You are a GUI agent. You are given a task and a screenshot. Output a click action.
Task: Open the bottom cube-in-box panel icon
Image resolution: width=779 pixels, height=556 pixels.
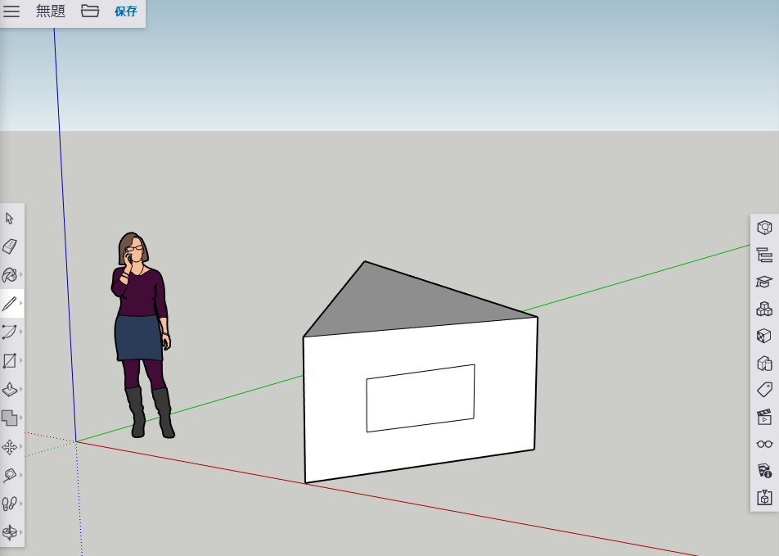pyautogui.click(x=764, y=497)
